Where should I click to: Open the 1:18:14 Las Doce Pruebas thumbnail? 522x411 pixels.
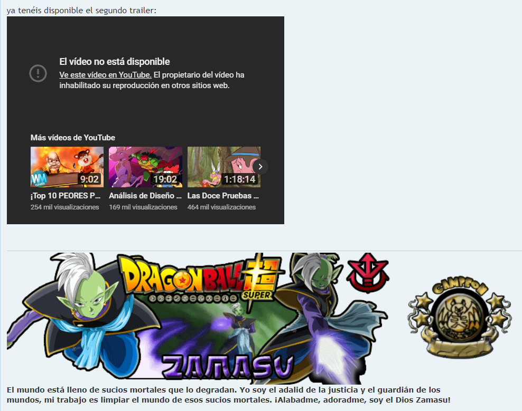(x=223, y=167)
